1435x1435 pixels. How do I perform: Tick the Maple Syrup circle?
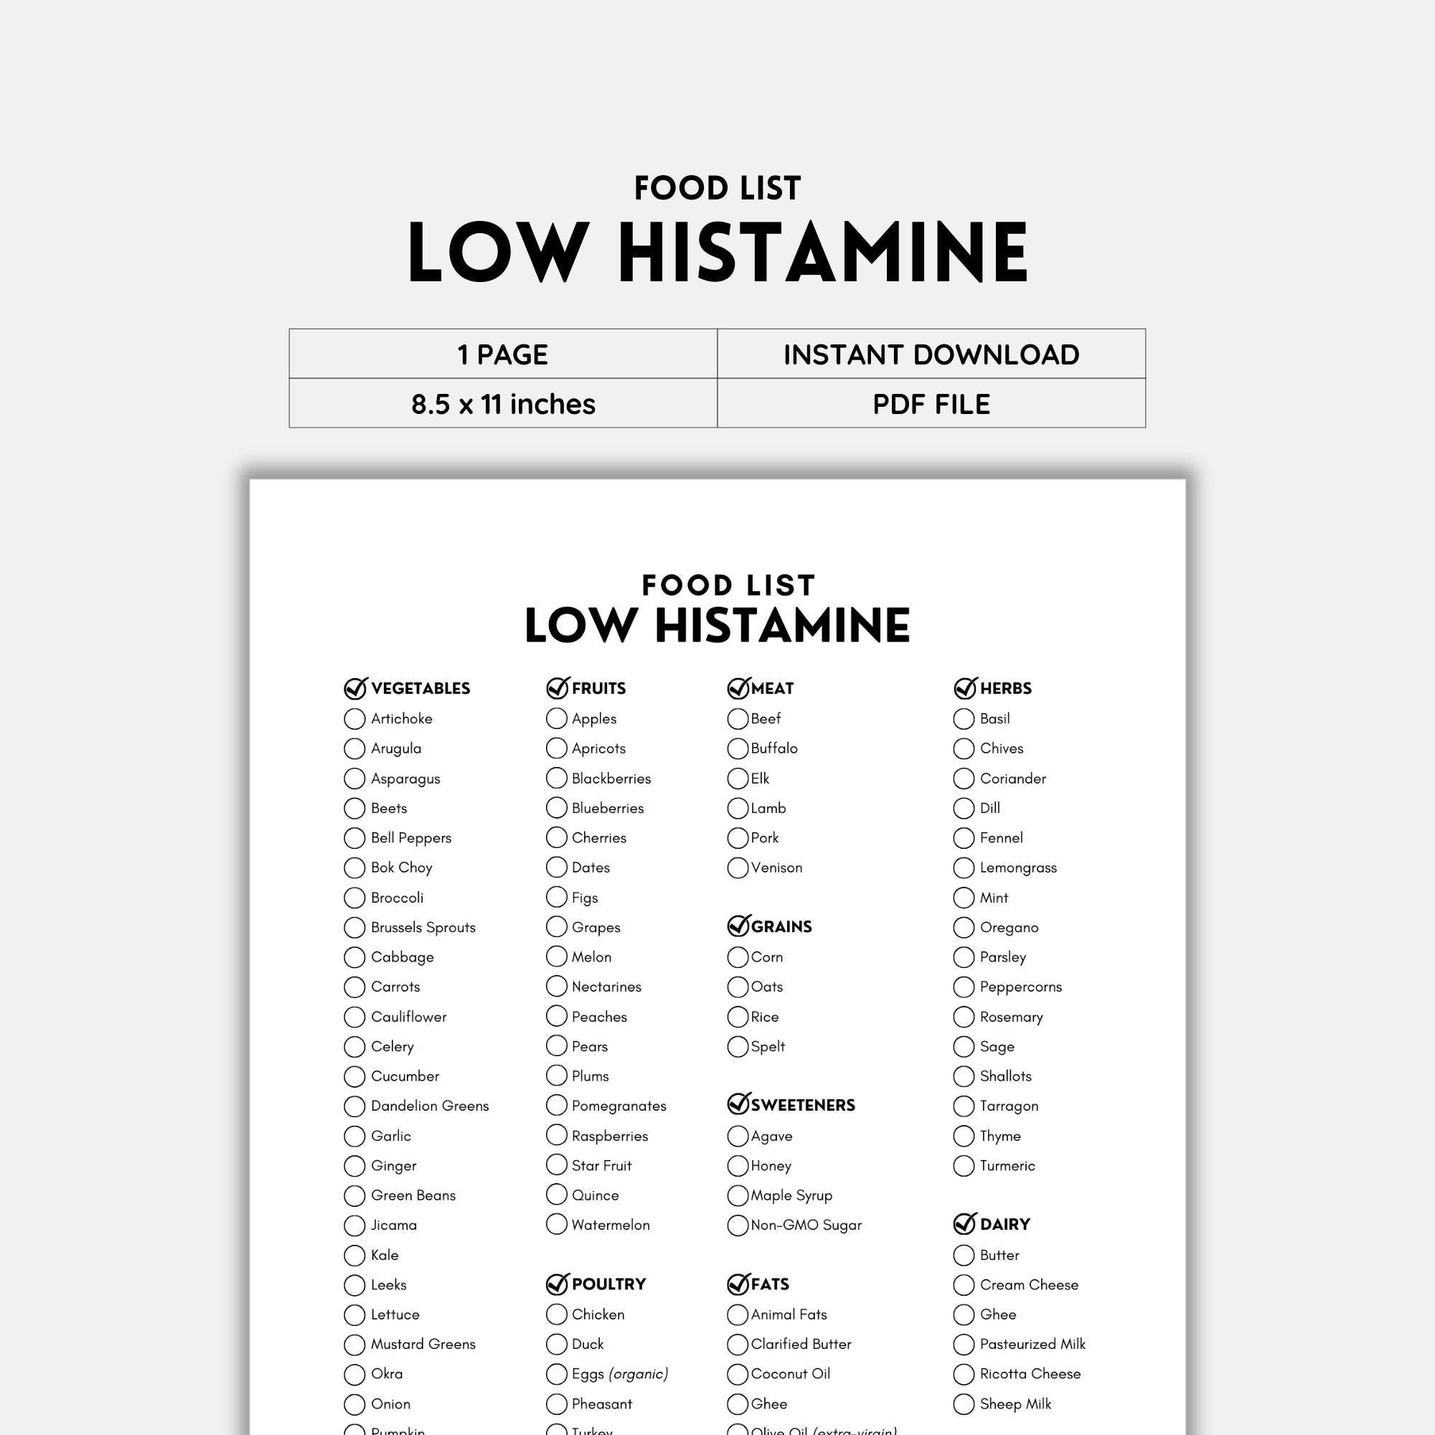tap(738, 1195)
